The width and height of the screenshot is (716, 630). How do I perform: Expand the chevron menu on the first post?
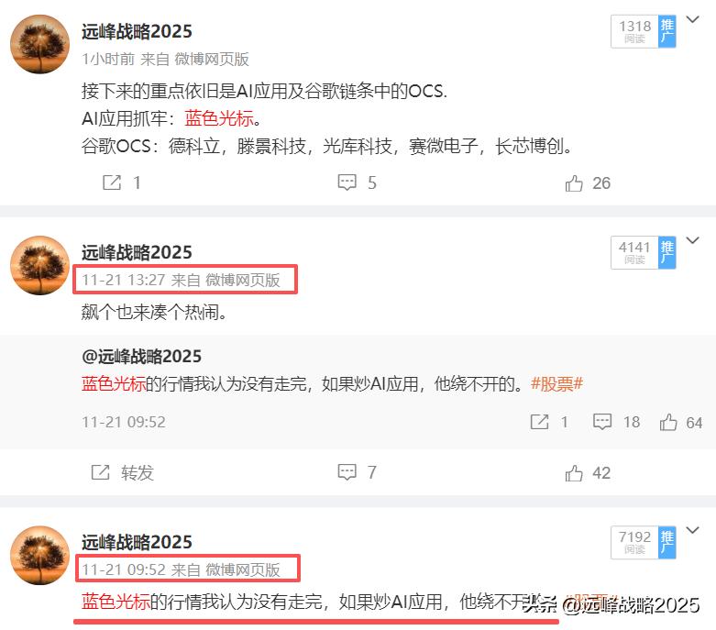693,19
